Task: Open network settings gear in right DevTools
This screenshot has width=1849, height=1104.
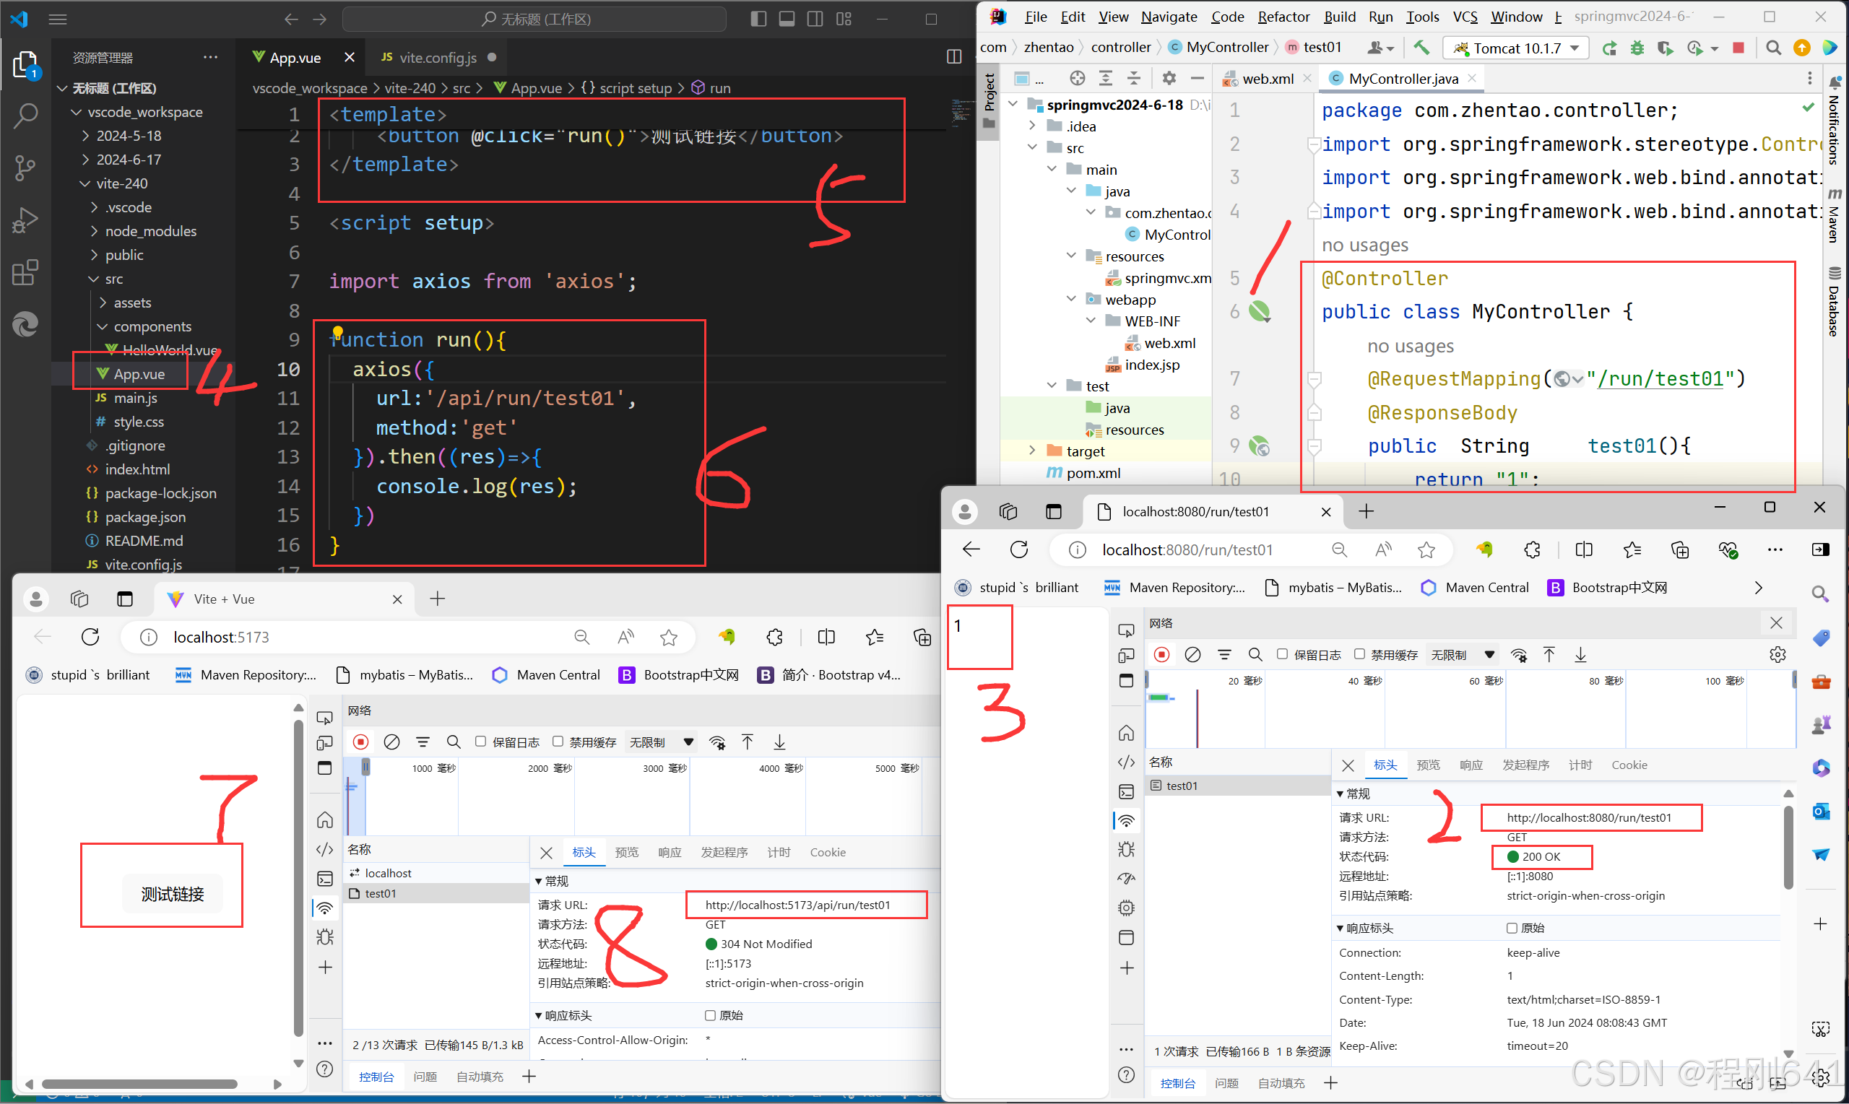Action: click(1777, 655)
